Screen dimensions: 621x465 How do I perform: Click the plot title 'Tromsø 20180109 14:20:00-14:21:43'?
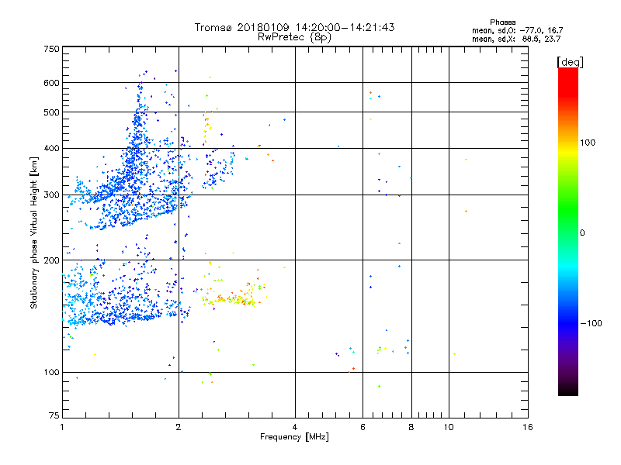click(x=294, y=27)
